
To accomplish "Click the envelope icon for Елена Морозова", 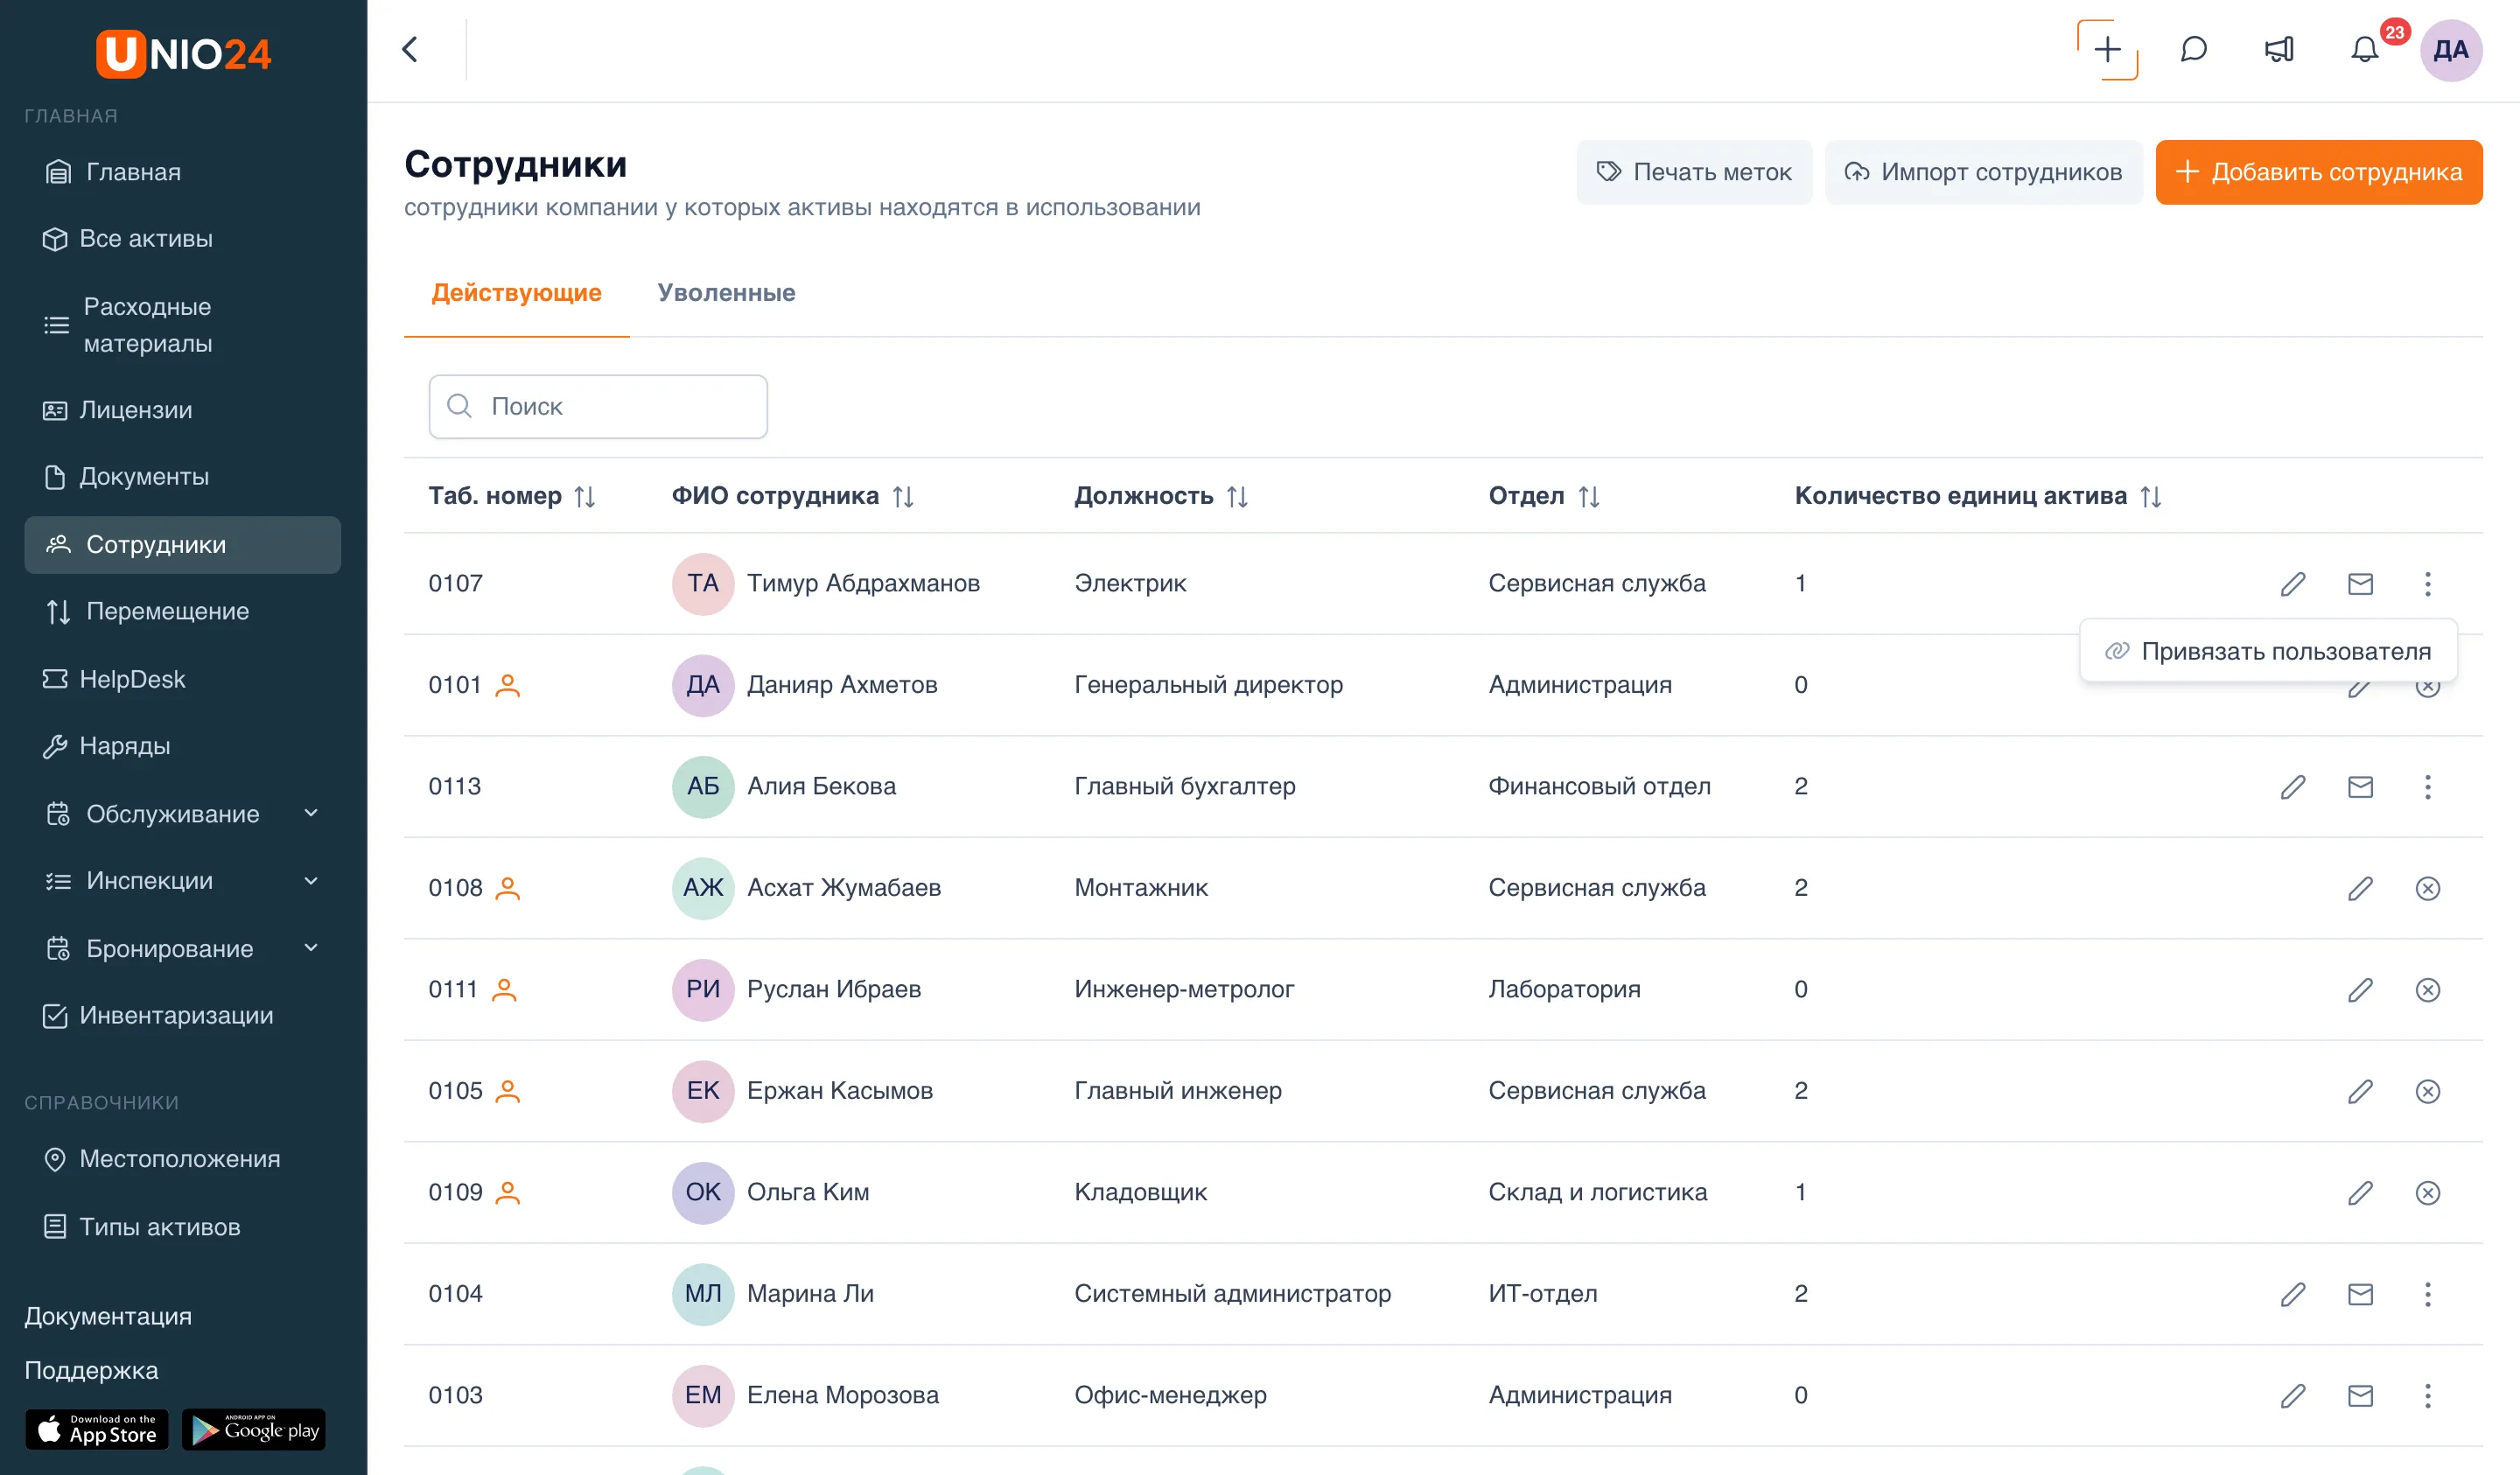I will pyautogui.click(x=2360, y=1396).
